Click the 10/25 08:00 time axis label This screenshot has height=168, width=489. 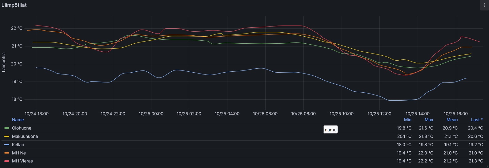pyautogui.click(x=303, y=114)
